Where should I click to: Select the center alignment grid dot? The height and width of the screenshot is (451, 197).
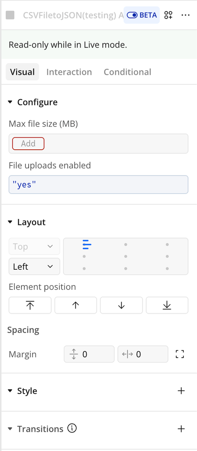click(x=125, y=256)
